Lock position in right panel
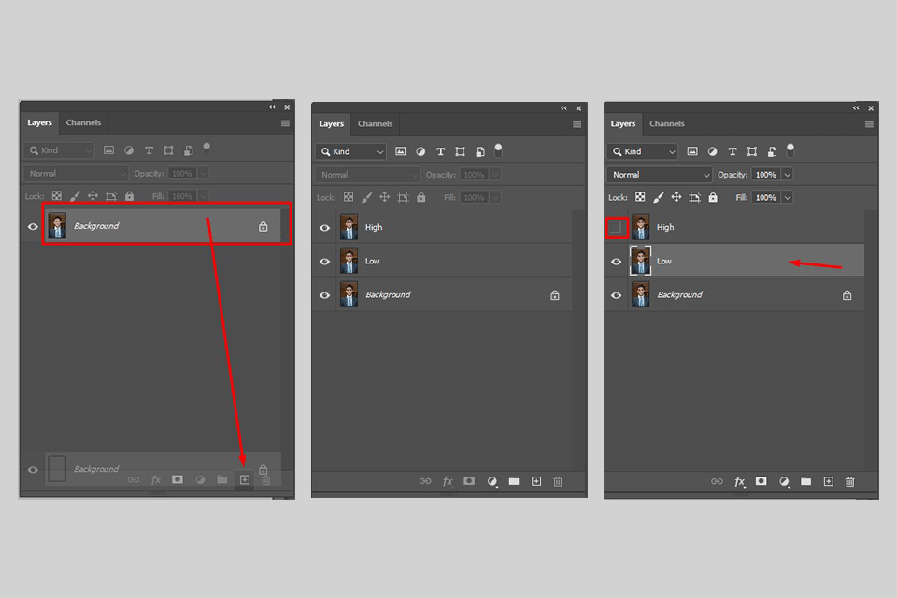897x598 pixels. coord(676,197)
